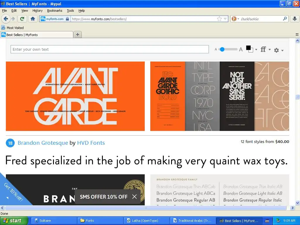Open a new tab with the plus button
Screen dimensions: 300x225
coord(77,35)
